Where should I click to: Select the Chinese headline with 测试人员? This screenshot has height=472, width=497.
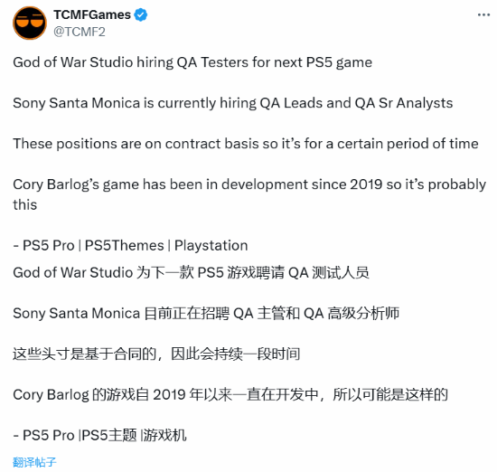point(192,272)
